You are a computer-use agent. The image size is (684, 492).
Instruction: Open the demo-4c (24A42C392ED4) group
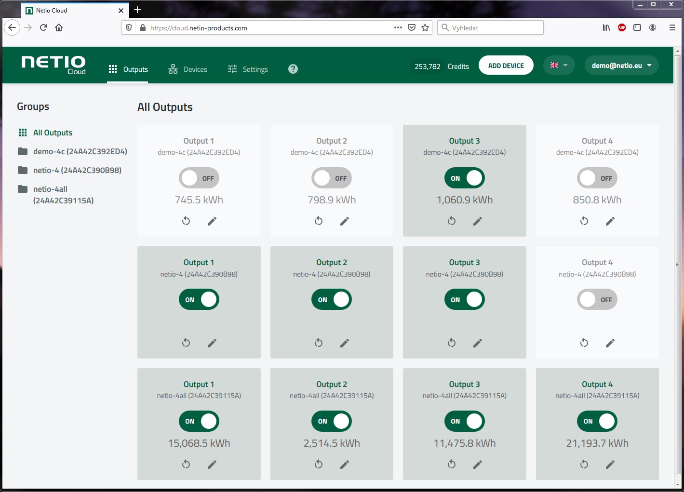(x=72, y=151)
